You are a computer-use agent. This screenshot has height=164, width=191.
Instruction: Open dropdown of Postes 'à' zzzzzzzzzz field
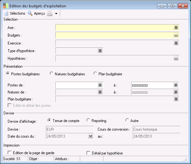tap(176, 85)
